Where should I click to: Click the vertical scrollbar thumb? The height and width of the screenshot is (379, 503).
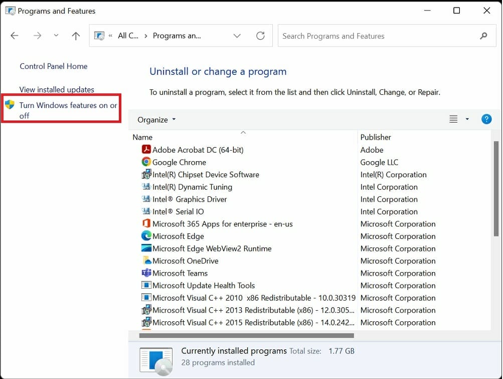click(x=496, y=188)
